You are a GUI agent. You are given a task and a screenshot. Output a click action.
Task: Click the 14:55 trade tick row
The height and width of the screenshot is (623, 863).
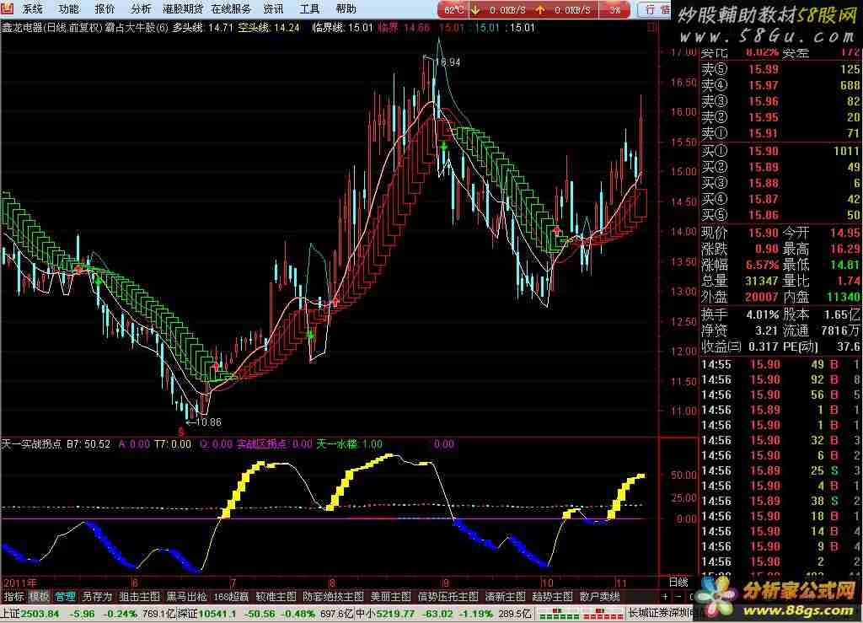coord(780,364)
